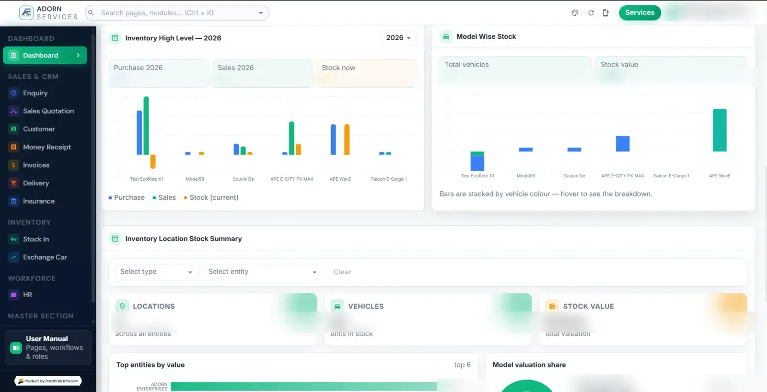Click the Enquiry question-mark icon
The image size is (767, 392).
click(x=13, y=93)
